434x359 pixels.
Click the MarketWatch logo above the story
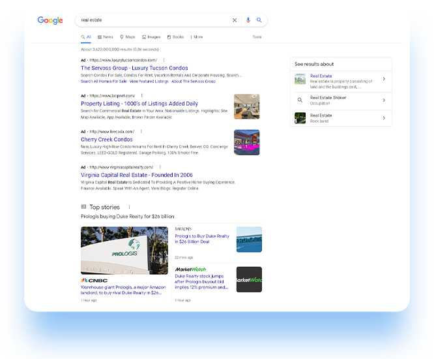click(190, 269)
